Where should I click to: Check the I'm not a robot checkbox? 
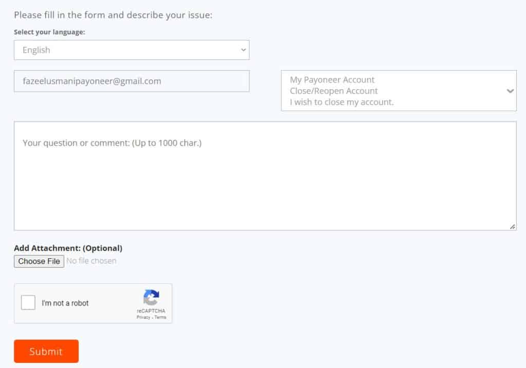28,303
